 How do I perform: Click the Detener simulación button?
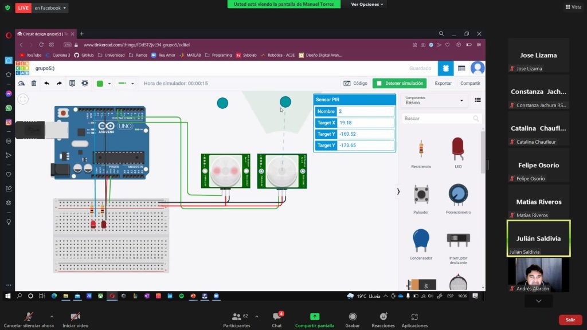pos(400,83)
